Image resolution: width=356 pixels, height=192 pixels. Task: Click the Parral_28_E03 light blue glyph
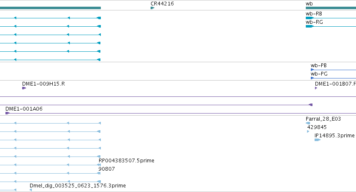click(308, 123)
